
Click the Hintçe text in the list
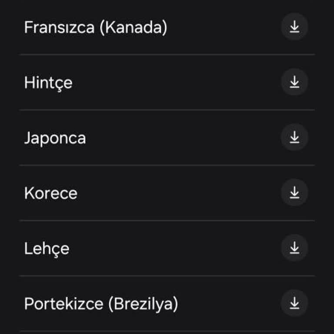click(x=48, y=83)
